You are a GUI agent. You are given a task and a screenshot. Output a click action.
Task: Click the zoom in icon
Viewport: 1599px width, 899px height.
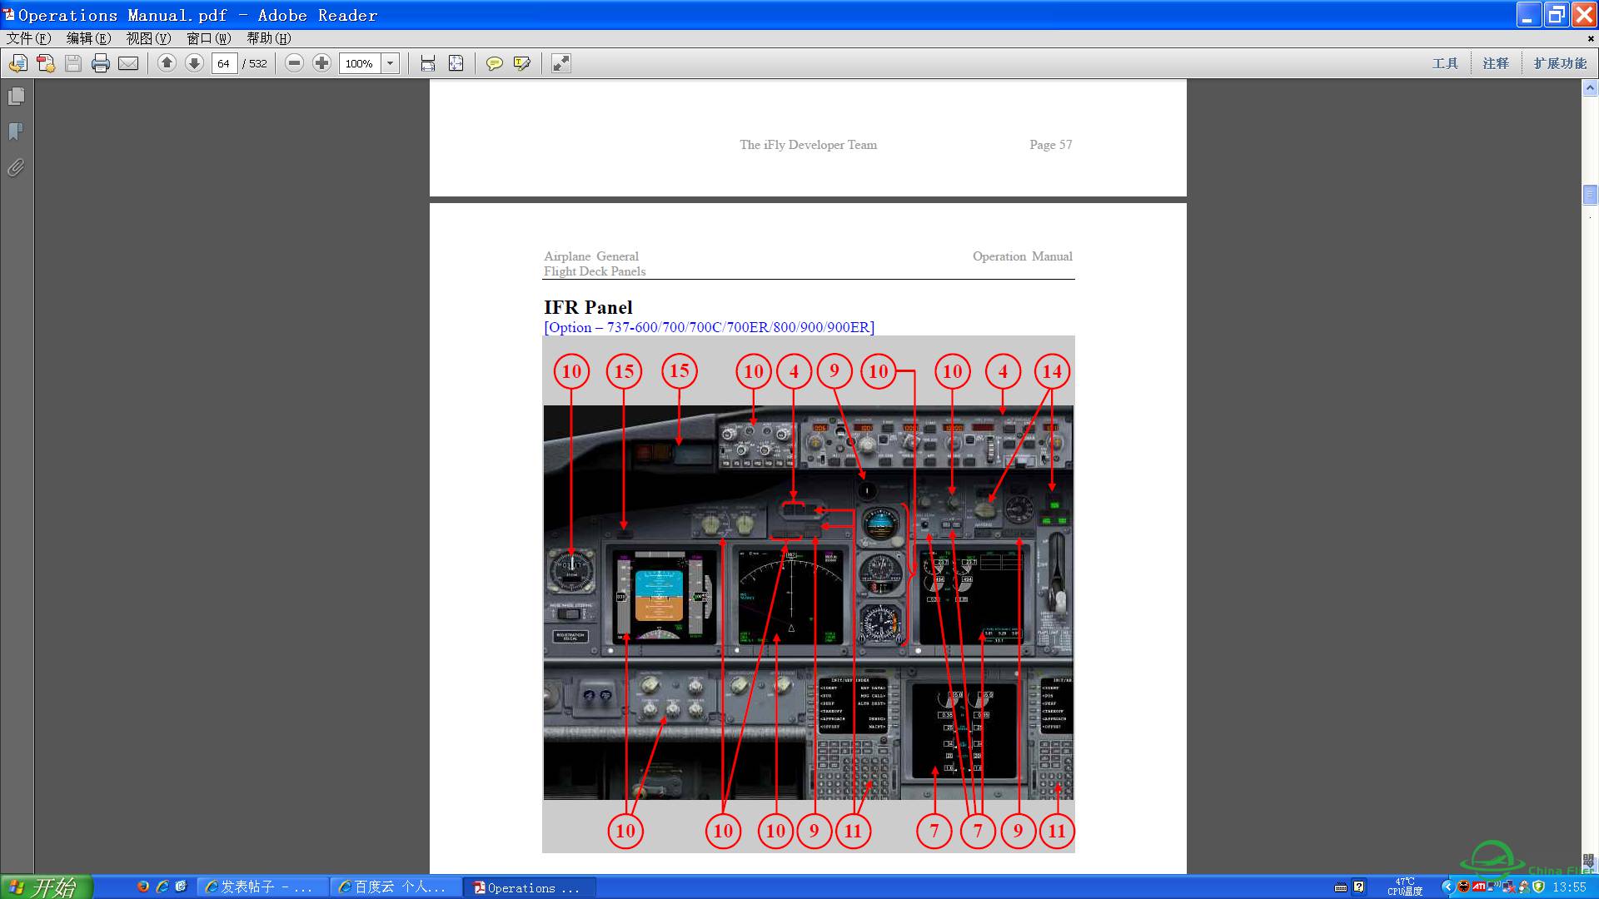(321, 62)
